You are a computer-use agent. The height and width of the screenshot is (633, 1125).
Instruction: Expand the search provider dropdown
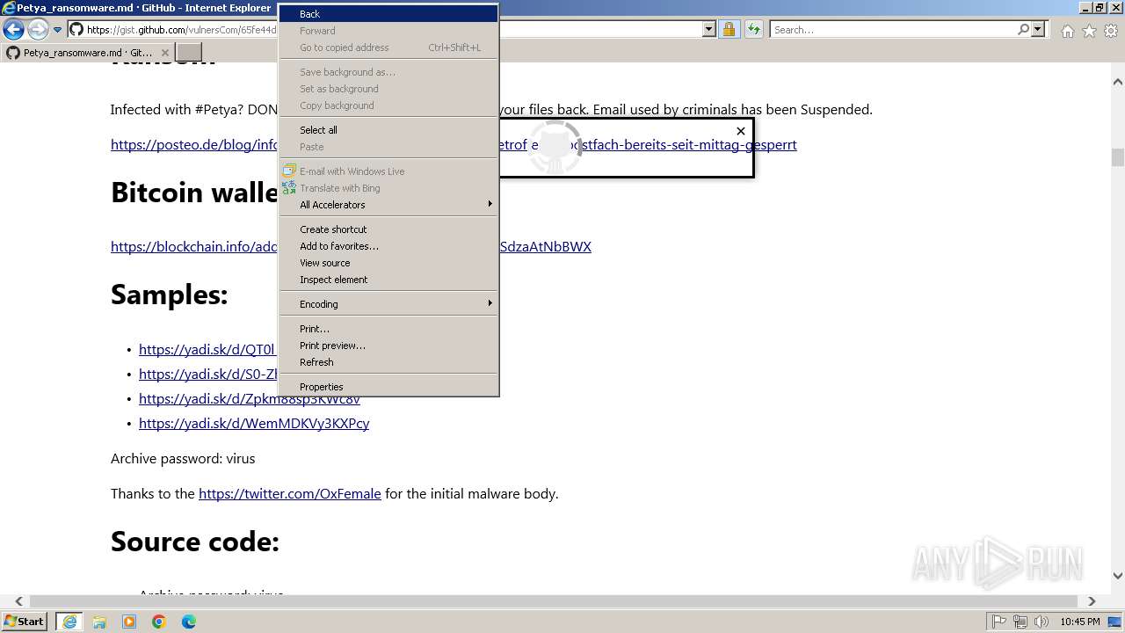1038,30
